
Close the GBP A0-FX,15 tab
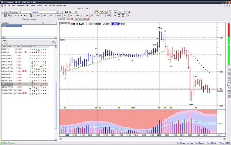(88, 19)
